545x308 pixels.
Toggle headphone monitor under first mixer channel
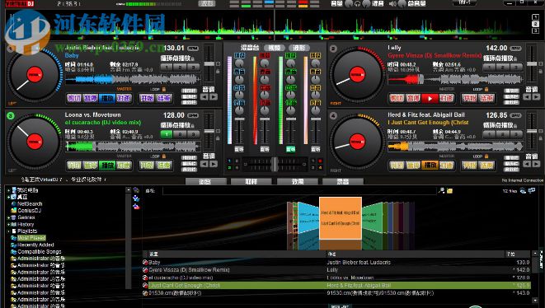(239, 149)
